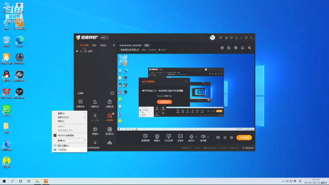Select iQIYI desktop icon
The width and height of the screenshot is (329, 185).
click(7, 111)
